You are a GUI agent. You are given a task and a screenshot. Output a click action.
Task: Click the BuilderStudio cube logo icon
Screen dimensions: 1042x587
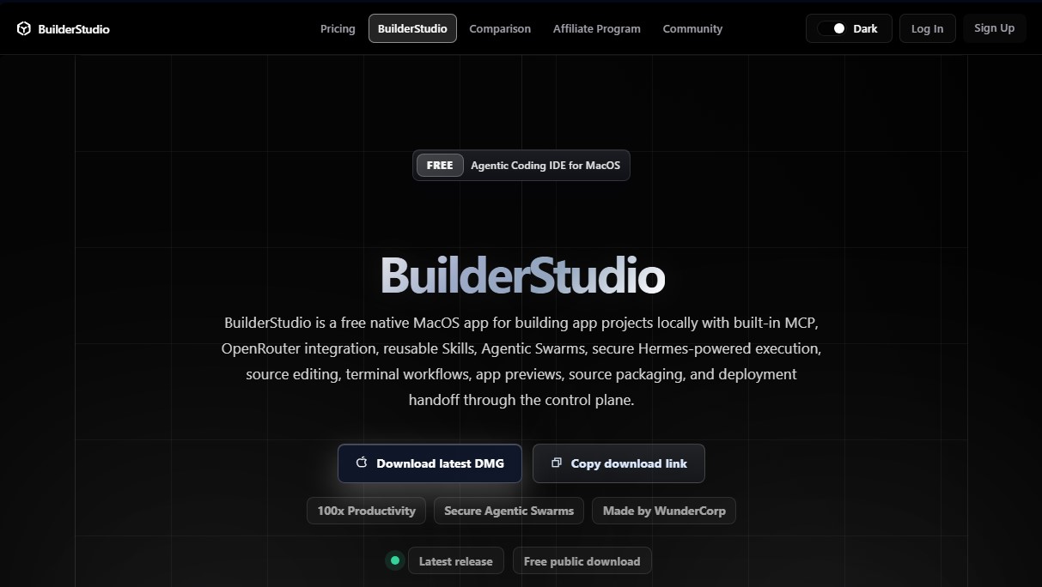click(x=24, y=28)
